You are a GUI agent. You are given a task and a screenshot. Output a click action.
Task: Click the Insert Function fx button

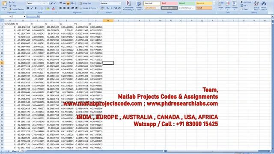(x=38, y=16)
